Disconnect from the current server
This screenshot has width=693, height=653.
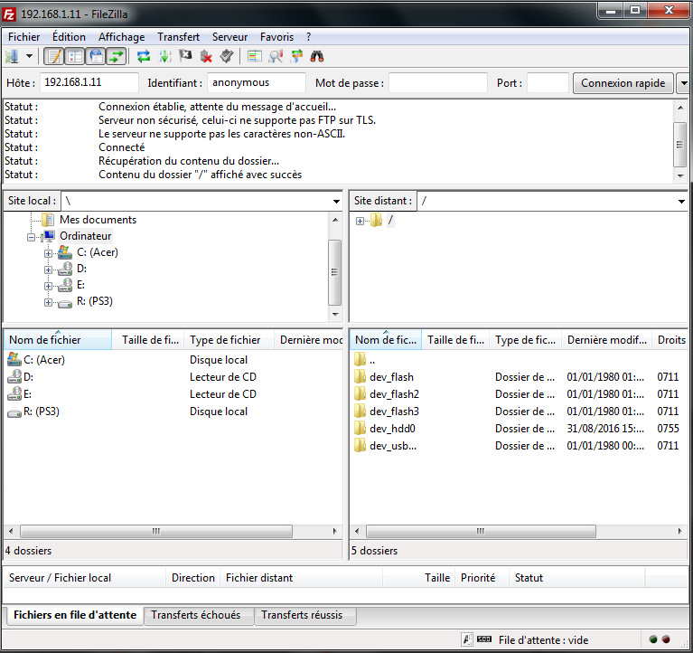click(206, 56)
